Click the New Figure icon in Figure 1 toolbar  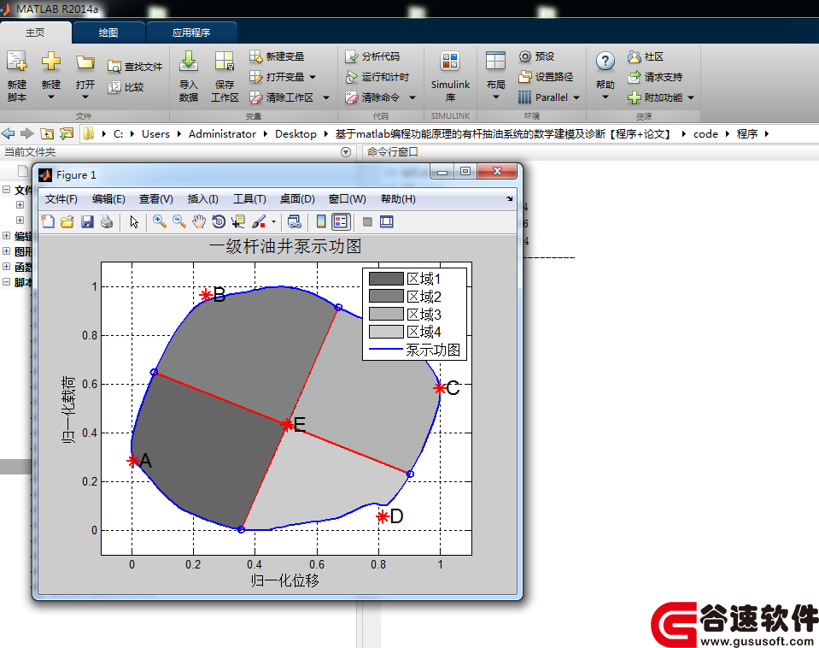[x=48, y=221]
